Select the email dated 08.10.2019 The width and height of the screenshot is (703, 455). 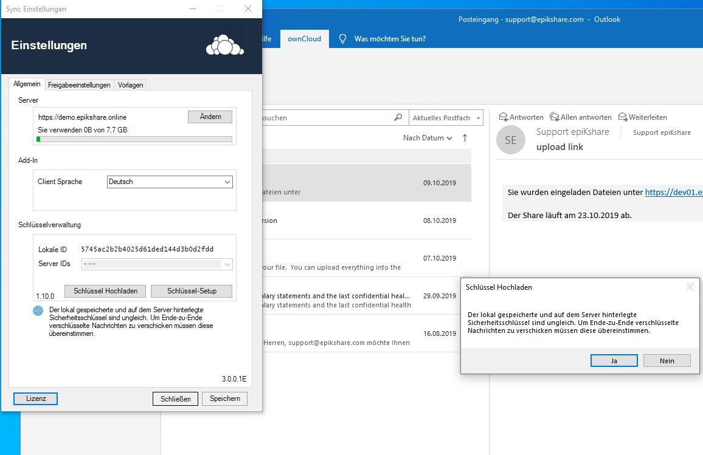coord(367,221)
